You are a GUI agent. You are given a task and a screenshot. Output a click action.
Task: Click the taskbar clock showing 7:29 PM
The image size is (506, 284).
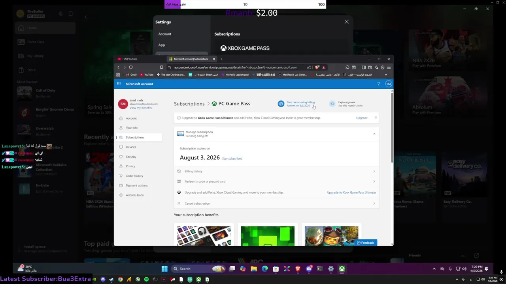pyautogui.click(x=476, y=269)
